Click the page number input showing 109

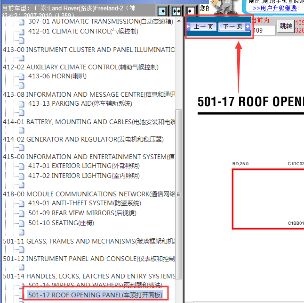(264, 30)
